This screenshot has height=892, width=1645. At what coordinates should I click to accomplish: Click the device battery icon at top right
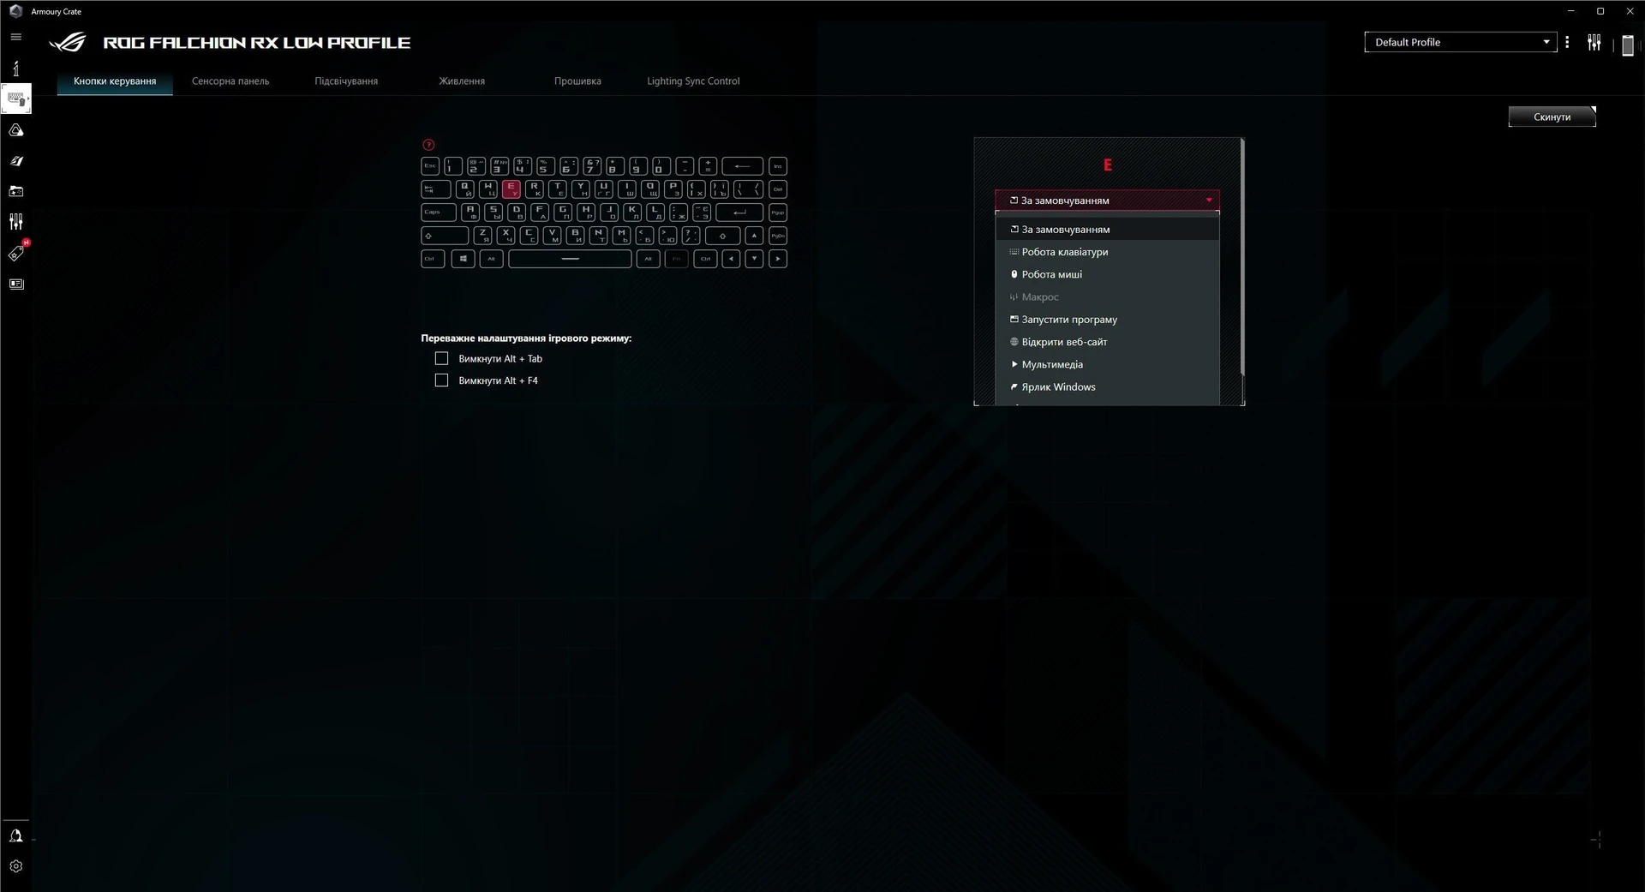pyautogui.click(x=1628, y=45)
